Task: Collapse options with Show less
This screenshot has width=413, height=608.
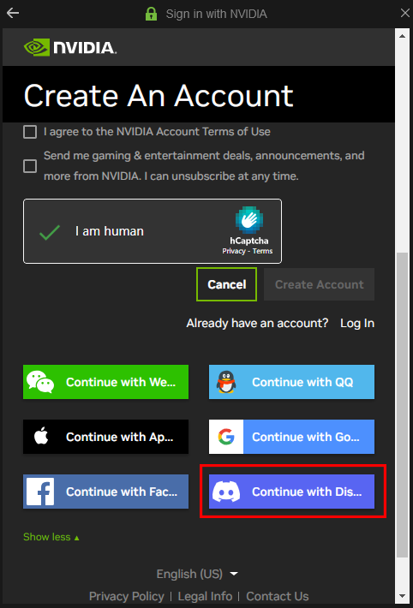Action: point(51,537)
